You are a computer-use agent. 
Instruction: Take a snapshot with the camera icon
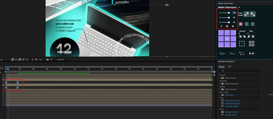pyautogui.click(x=47, y=60)
